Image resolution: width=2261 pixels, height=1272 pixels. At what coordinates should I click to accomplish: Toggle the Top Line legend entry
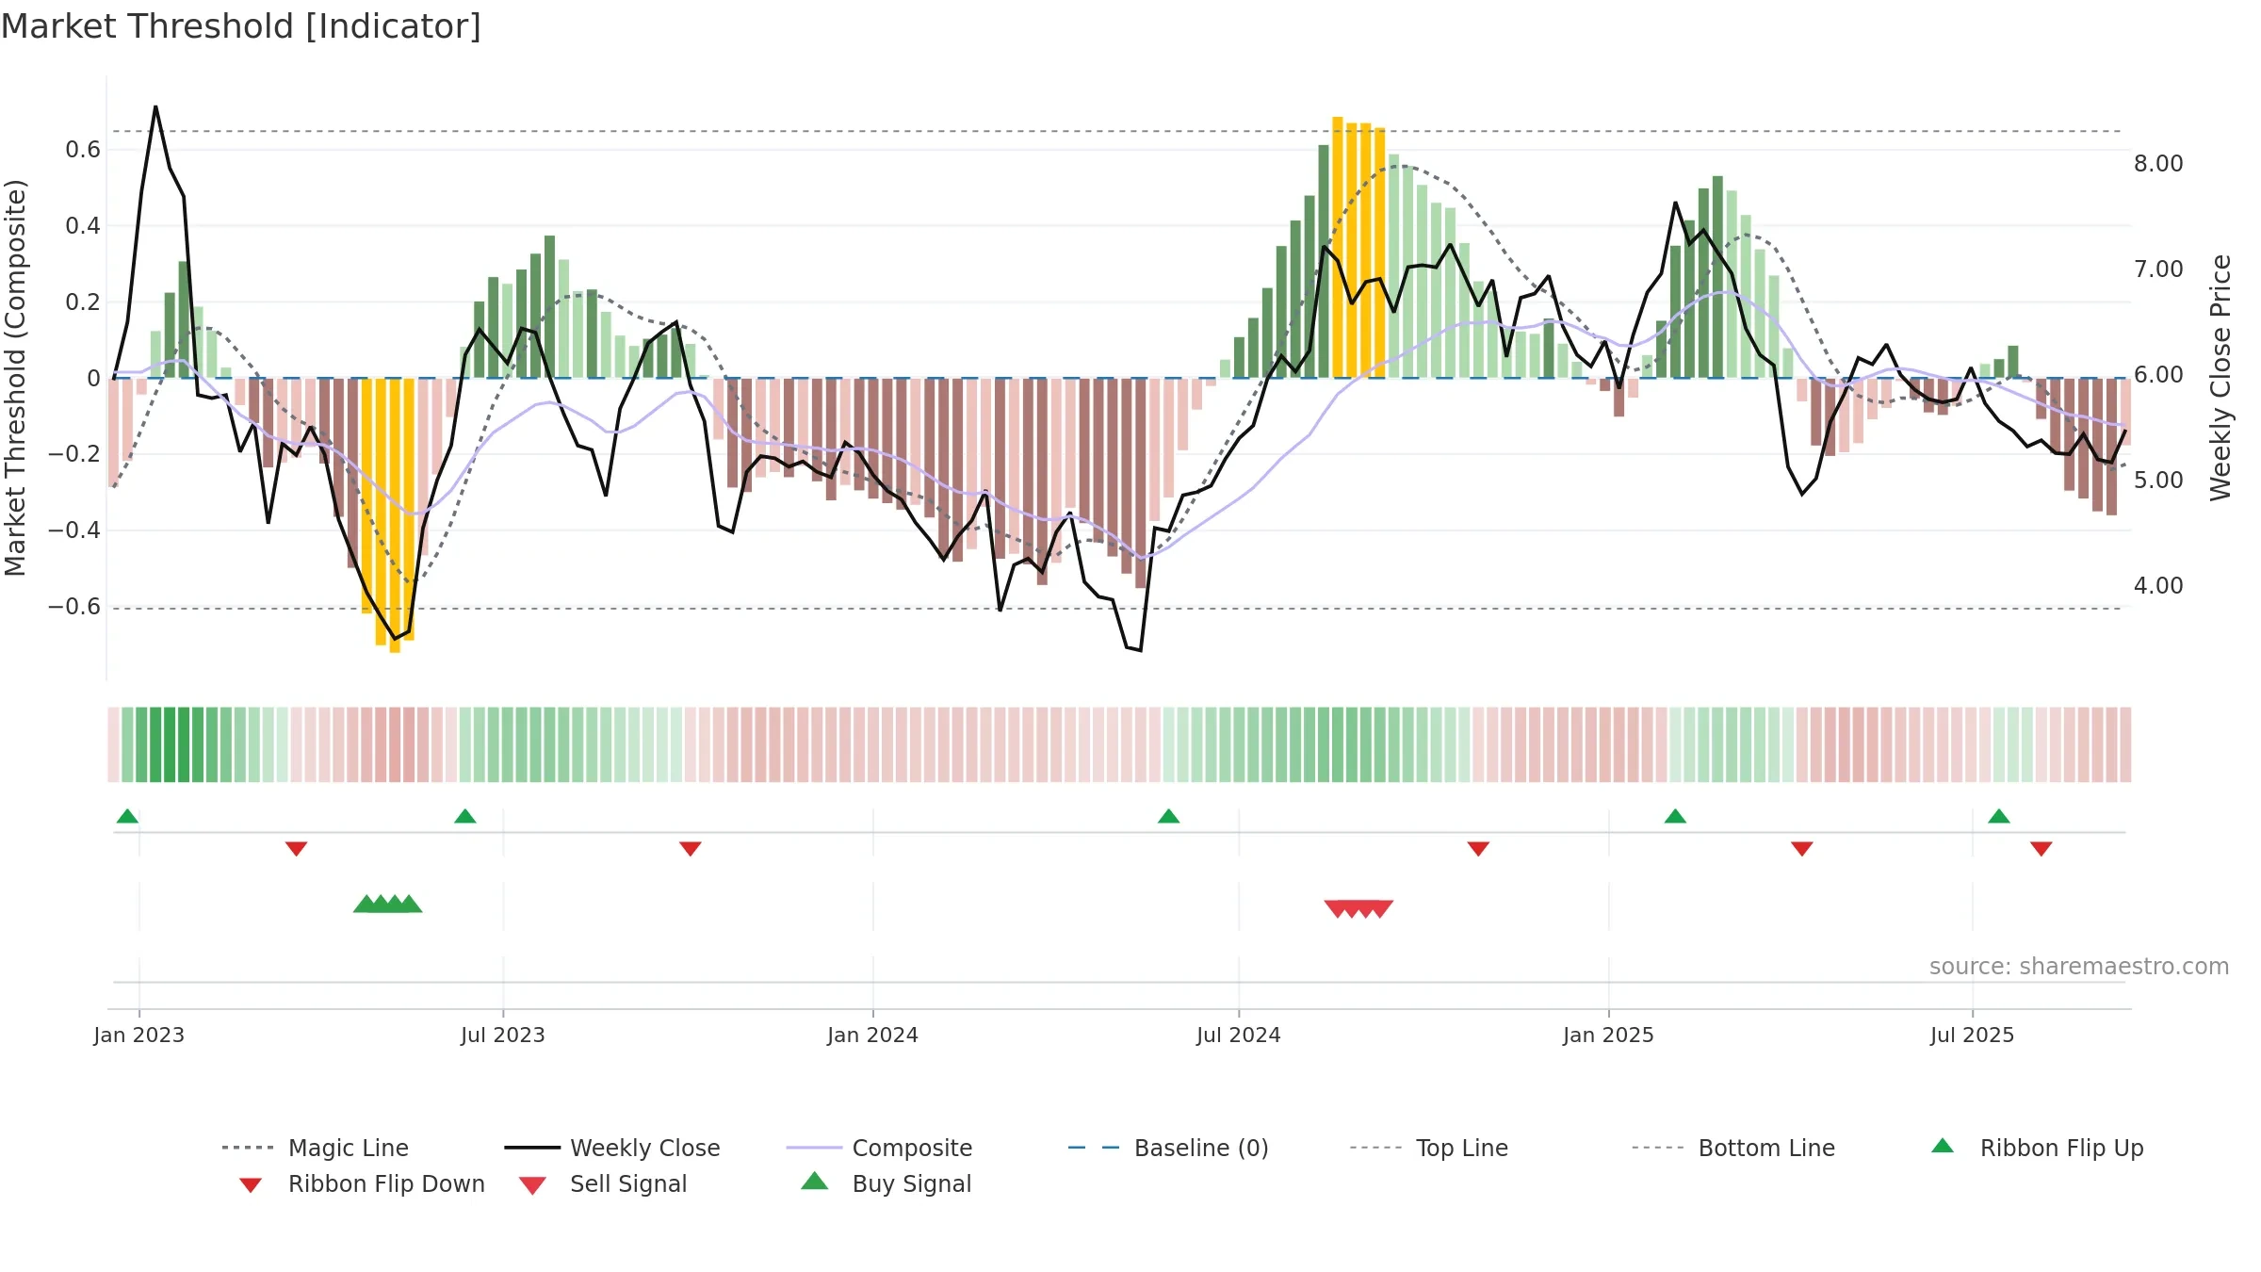coord(1428,1148)
